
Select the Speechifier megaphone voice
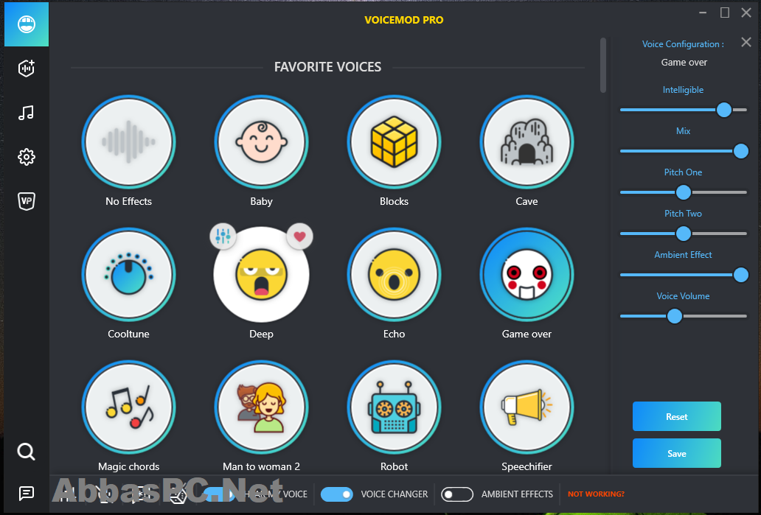tap(527, 407)
